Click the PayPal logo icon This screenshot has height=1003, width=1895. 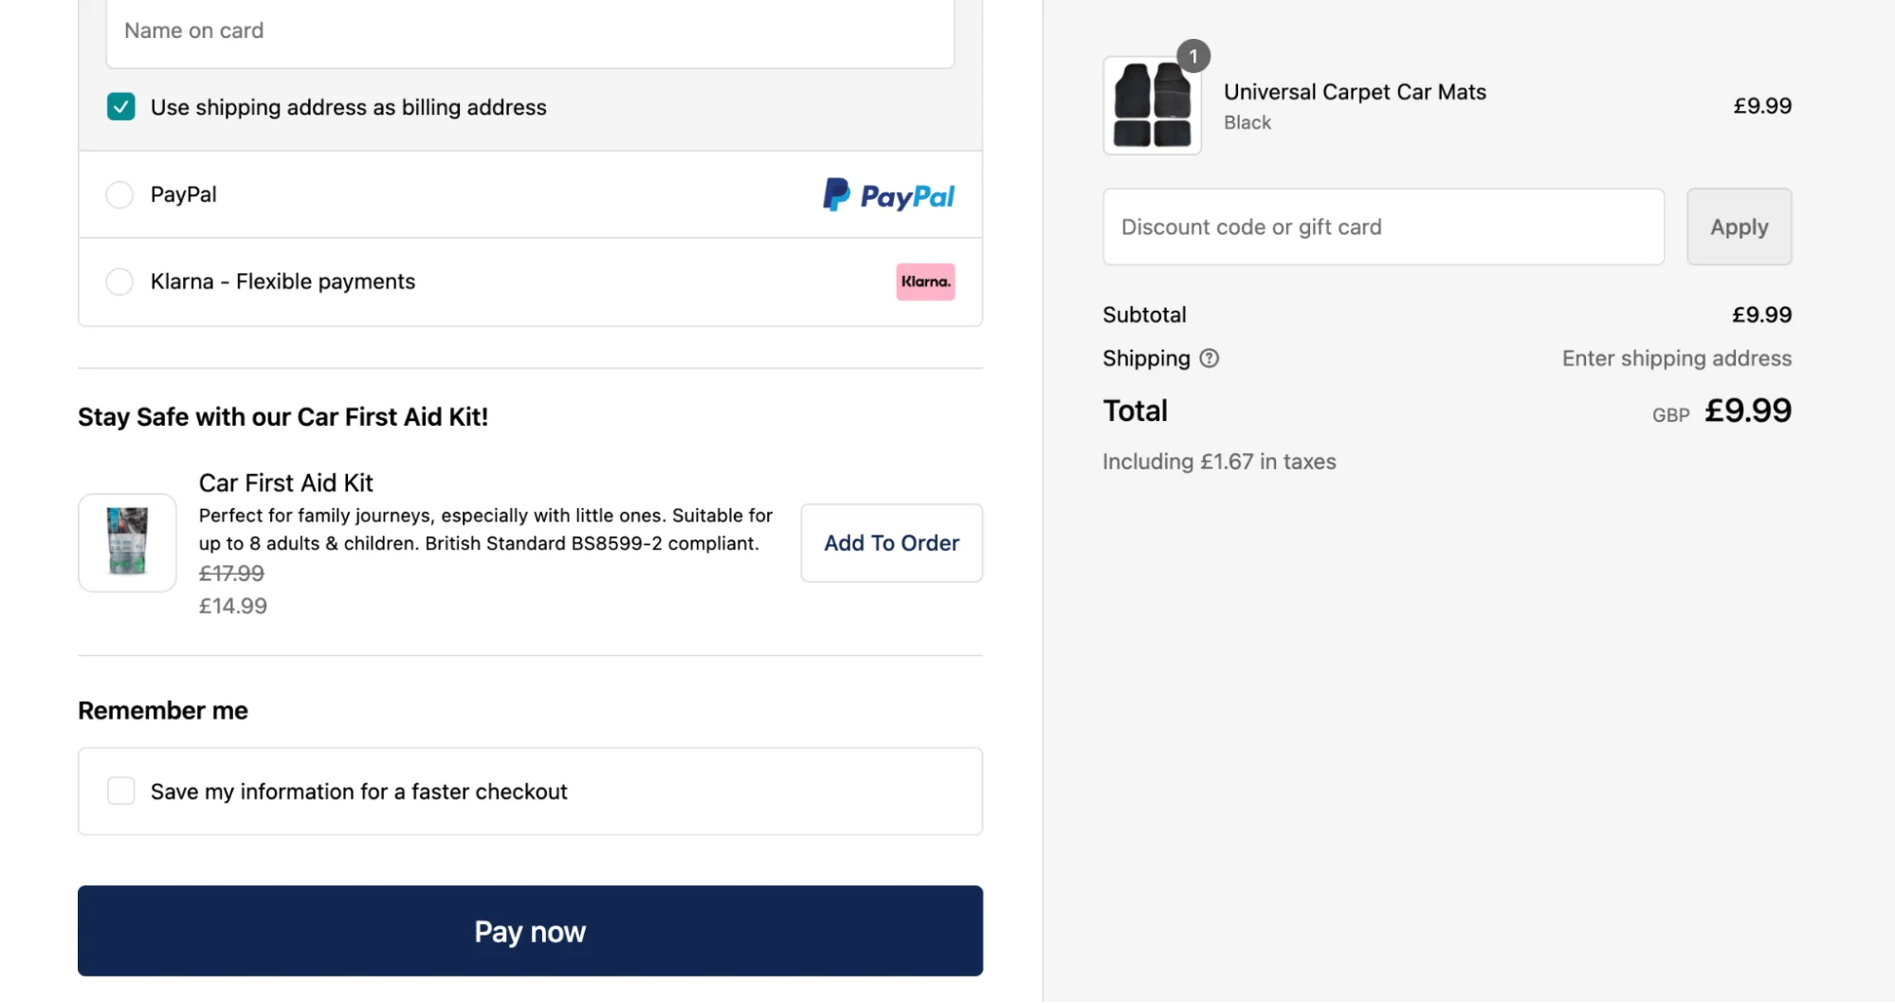click(x=888, y=195)
